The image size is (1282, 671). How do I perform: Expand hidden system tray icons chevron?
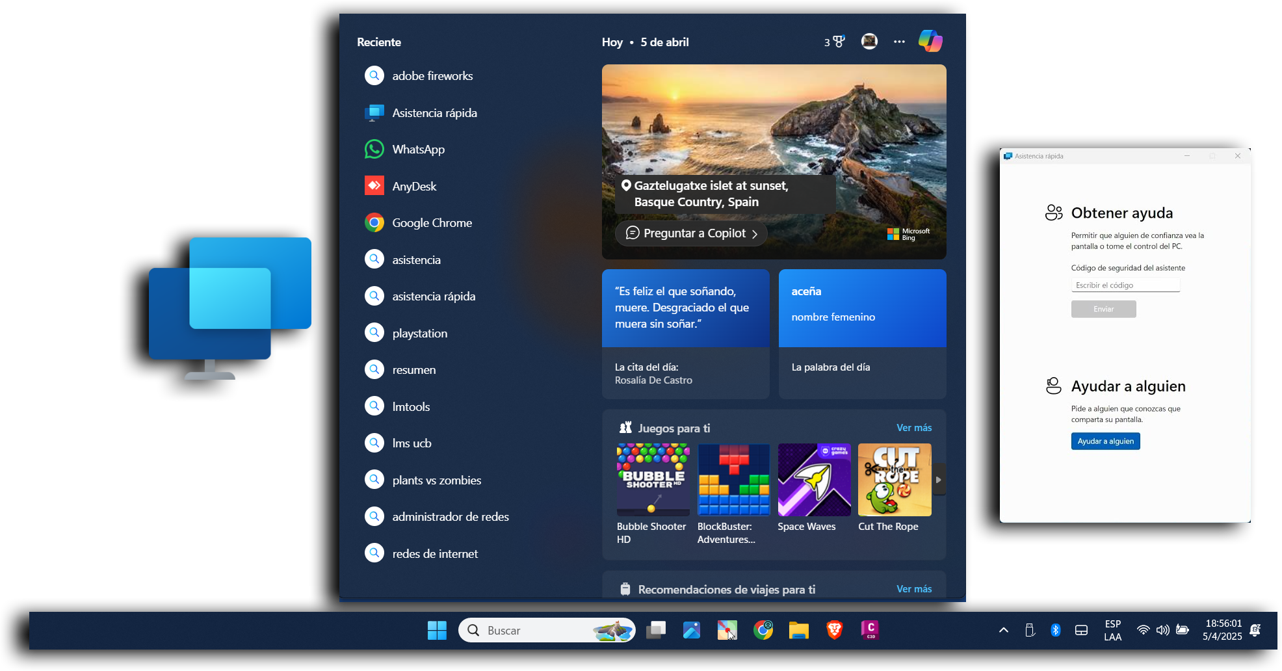point(1003,630)
